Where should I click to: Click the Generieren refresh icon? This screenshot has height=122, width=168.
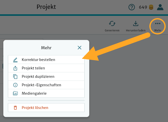click(x=112, y=24)
